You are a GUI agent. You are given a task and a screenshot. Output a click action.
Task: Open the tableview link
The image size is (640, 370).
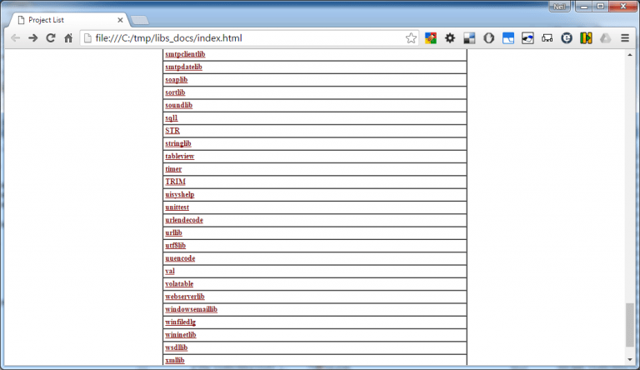(x=180, y=156)
